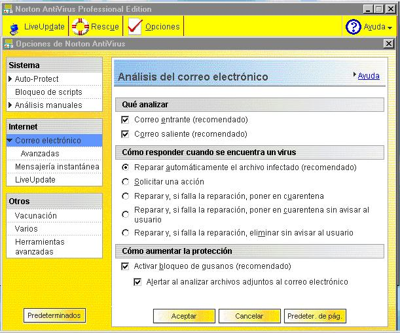The height and width of the screenshot is (333, 400).
Task: Click the Rescue toolbar label
Action: [105, 27]
